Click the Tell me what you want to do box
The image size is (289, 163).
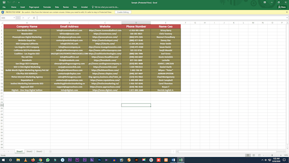(105, 7)
